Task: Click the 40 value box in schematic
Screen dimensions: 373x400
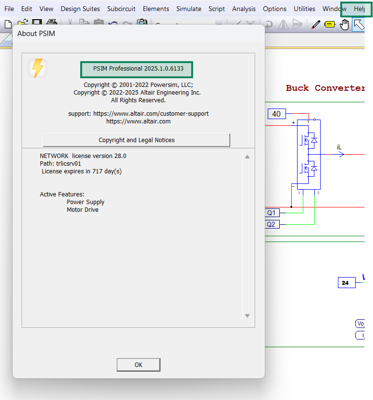Action: point(276,114)
